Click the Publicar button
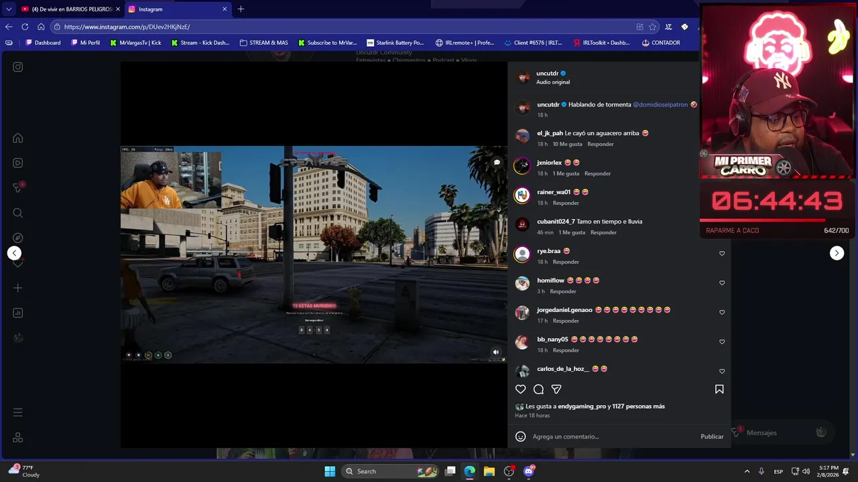The width and height of the screenshot is (858, 482). [712, 436]
